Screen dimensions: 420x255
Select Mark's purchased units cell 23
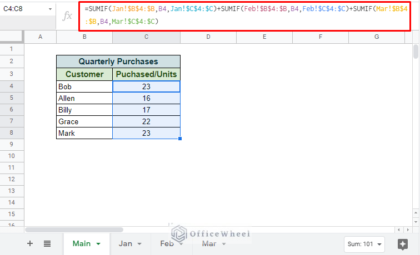coord(146,133)
